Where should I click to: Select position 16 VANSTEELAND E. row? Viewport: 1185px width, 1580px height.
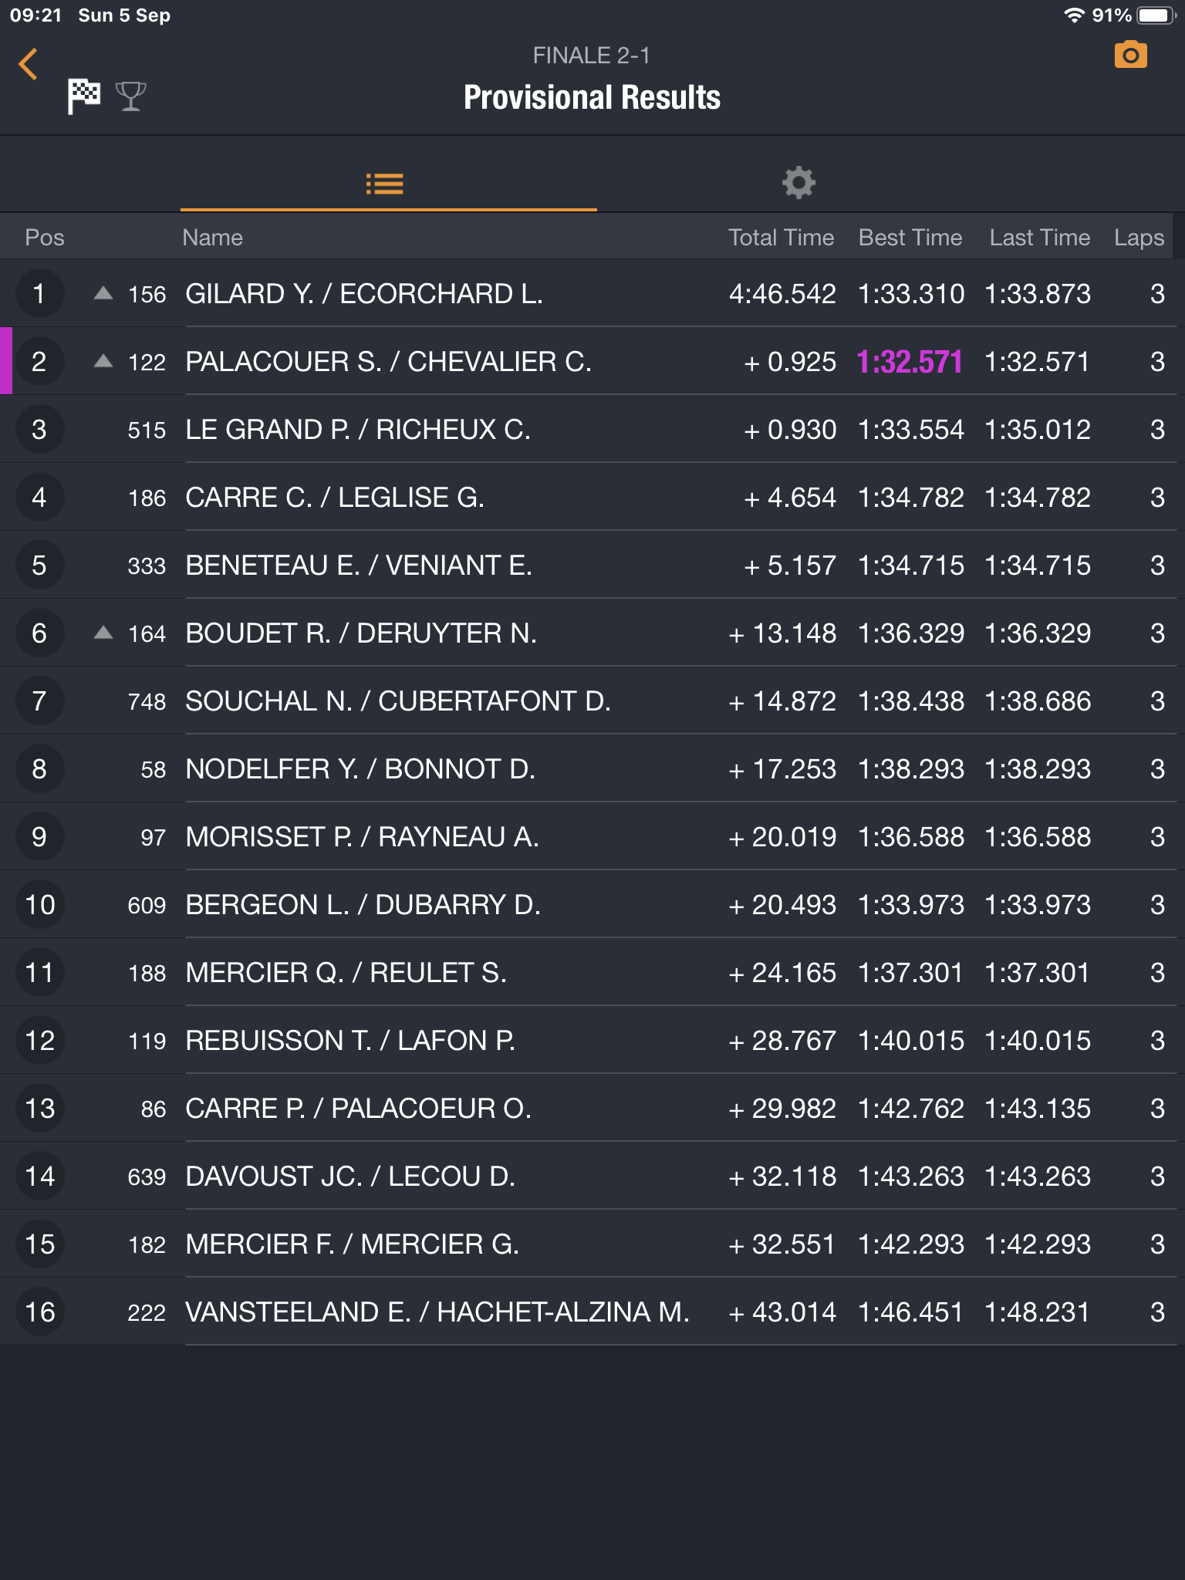592,1312
